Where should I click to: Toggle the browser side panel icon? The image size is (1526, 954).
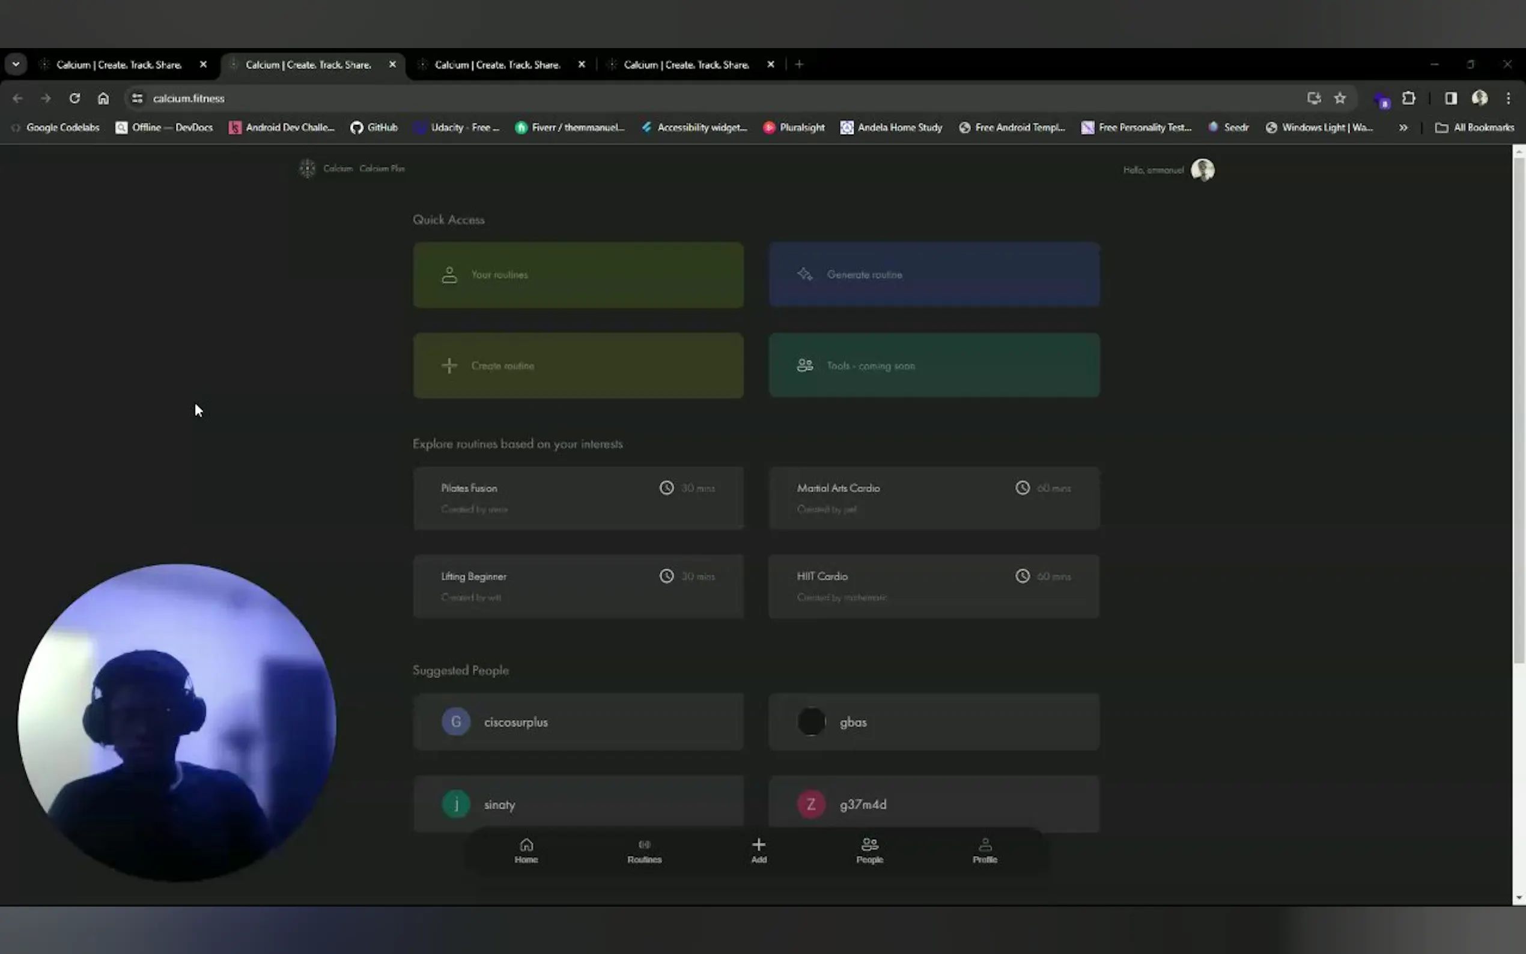point(1451,99)
